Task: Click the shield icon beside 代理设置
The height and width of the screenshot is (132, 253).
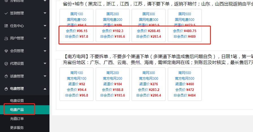Action: click(6, 64)
